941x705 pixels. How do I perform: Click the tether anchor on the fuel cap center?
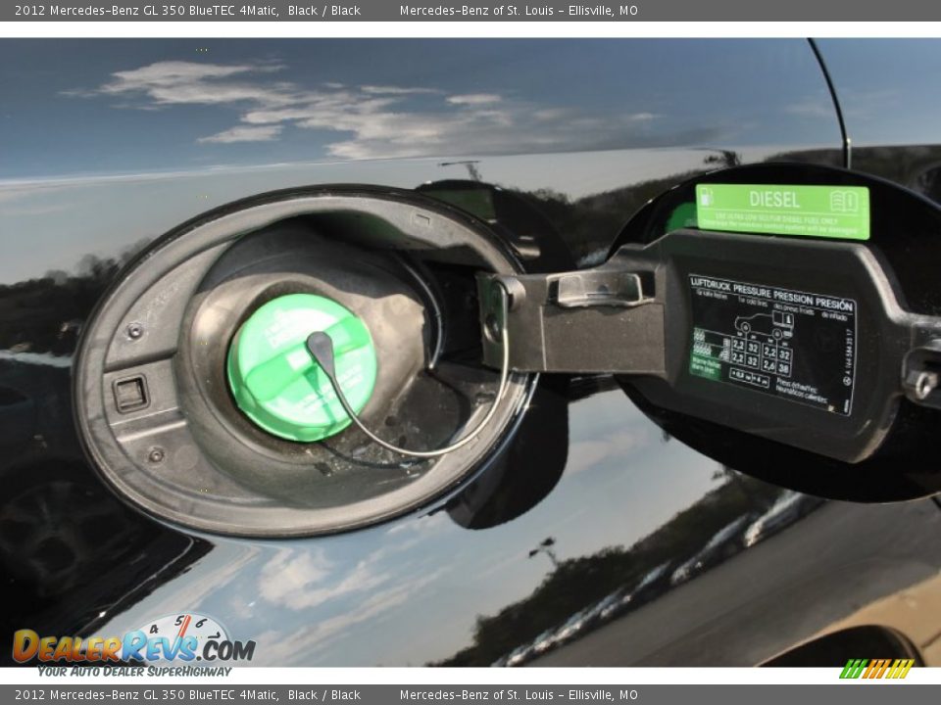(320, 345)
